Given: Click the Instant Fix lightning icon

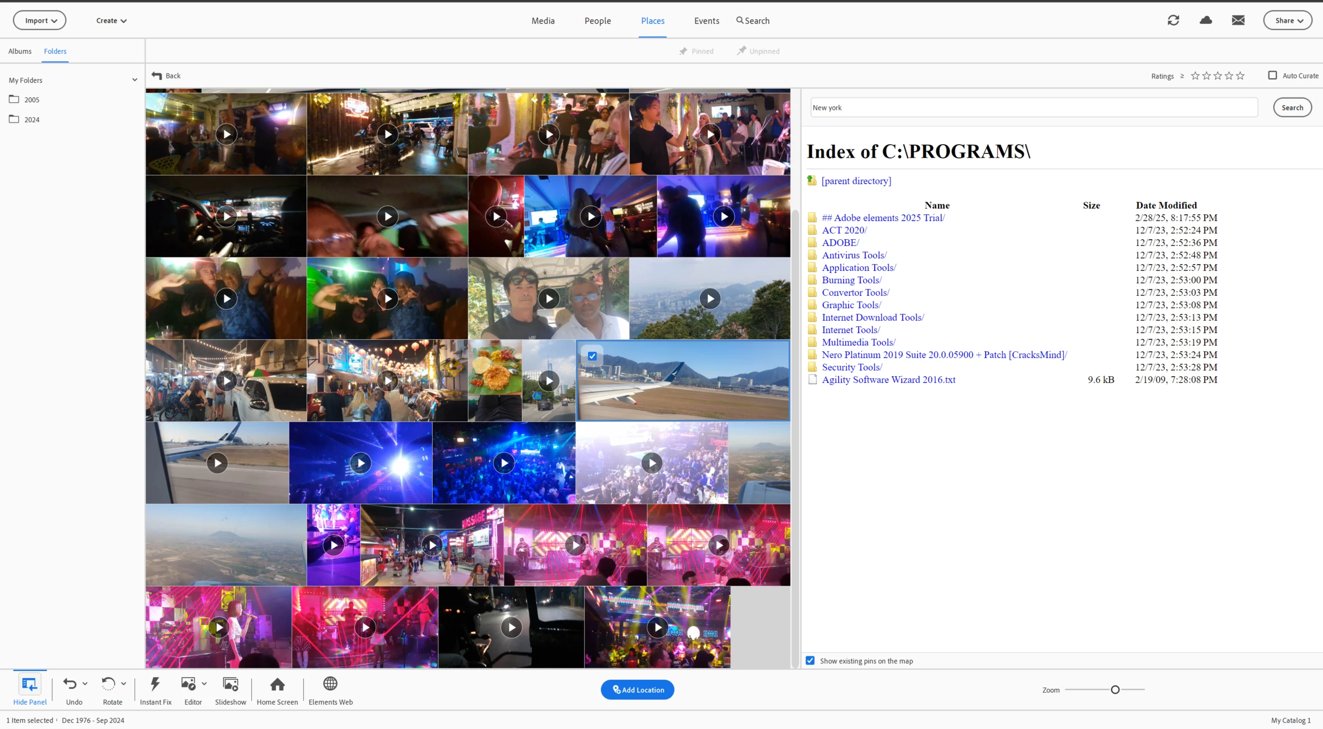Looking at the screenshot, I should tap(155, 684).
